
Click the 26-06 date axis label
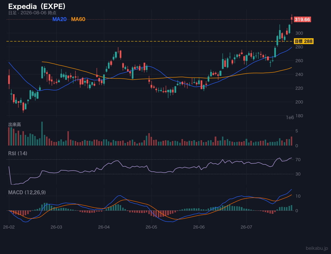(x=199, y=227)
